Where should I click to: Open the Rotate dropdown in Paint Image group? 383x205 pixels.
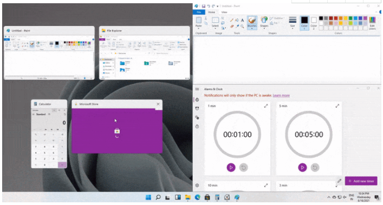223,28
